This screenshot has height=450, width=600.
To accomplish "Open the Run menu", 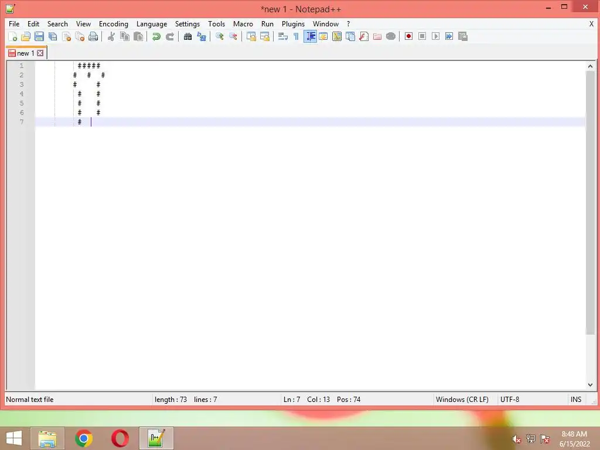I will (x=267, y=23).
